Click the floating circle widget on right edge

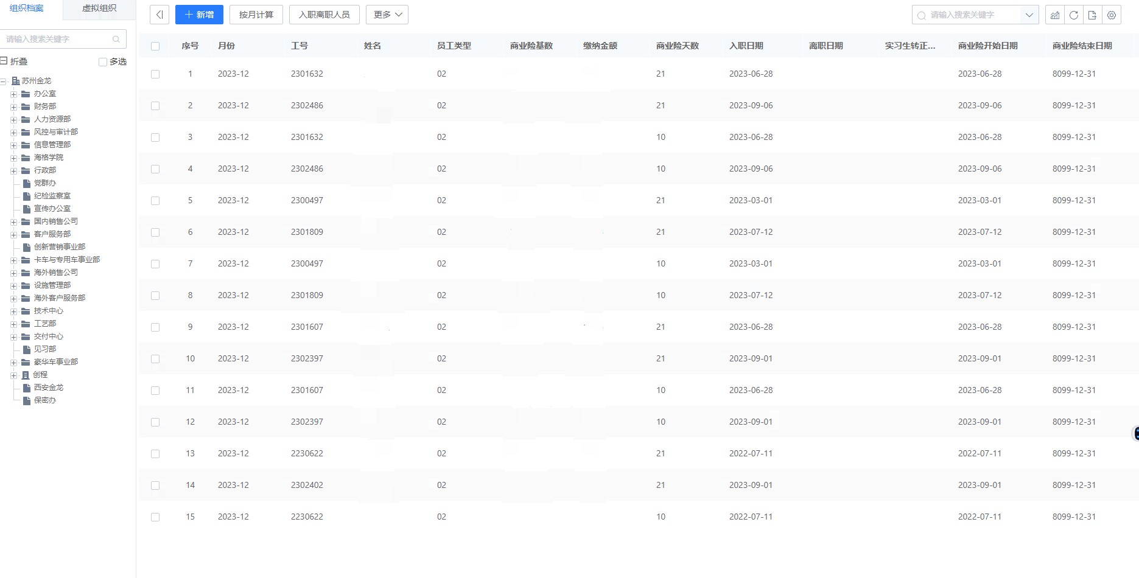pos(1135,433)
